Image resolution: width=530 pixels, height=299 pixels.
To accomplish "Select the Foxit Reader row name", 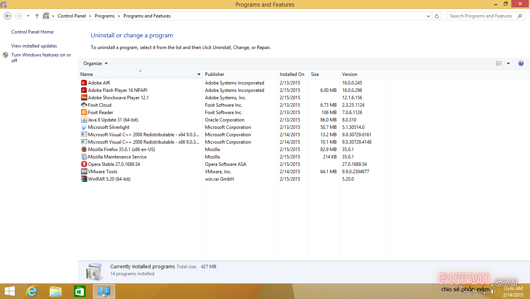I will 101,113.
